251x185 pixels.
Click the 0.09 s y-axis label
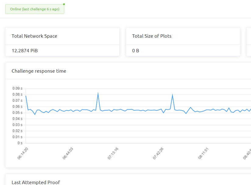pos(17,88)
